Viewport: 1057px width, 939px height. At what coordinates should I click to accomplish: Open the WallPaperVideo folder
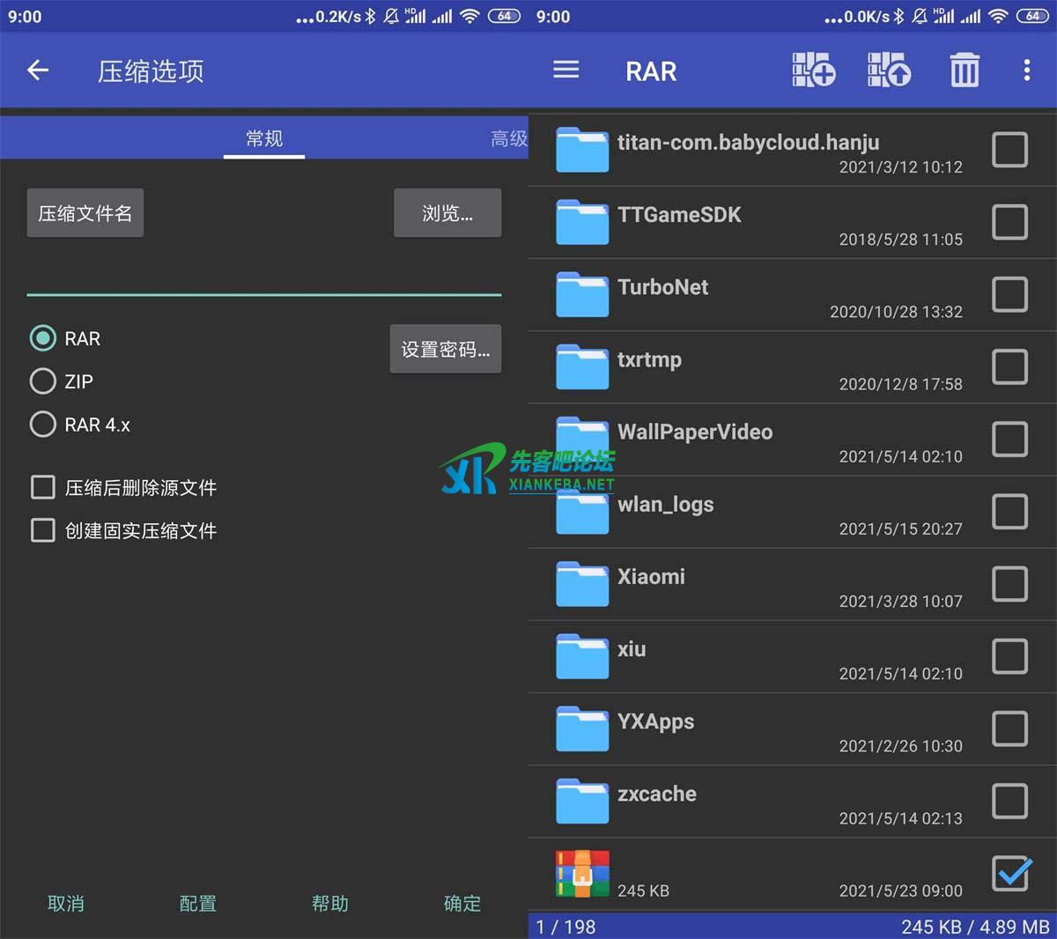694,433
